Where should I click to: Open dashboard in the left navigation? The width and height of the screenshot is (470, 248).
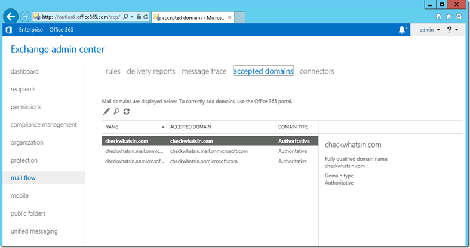coord(24,71)
